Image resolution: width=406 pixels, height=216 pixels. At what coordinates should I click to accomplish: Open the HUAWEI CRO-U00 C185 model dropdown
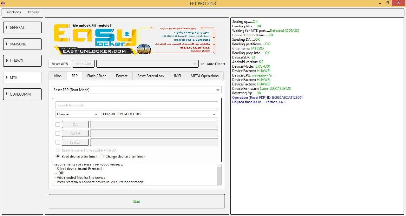pos(160,114)
